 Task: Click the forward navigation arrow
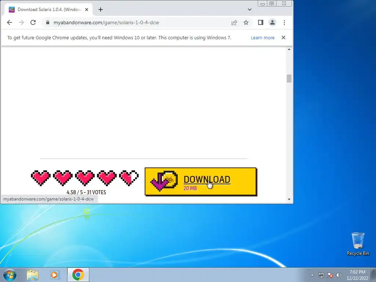tap(21, 22)
